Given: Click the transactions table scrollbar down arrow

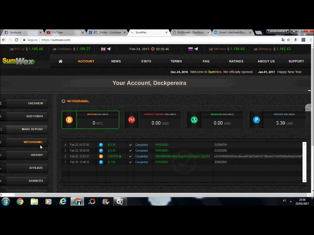Looking at the screenshot, I should pos(305,180).
